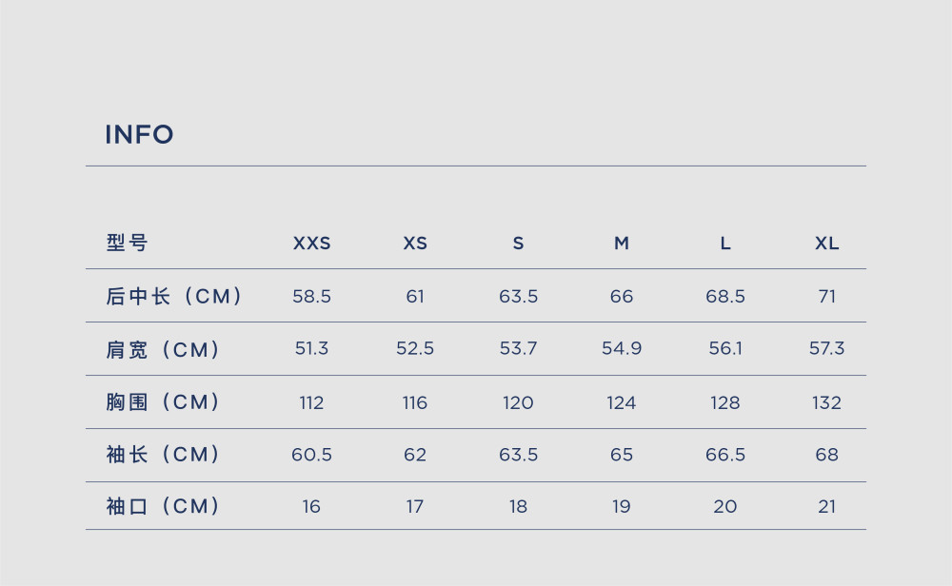Click the S size column header

tap(518, 244)
